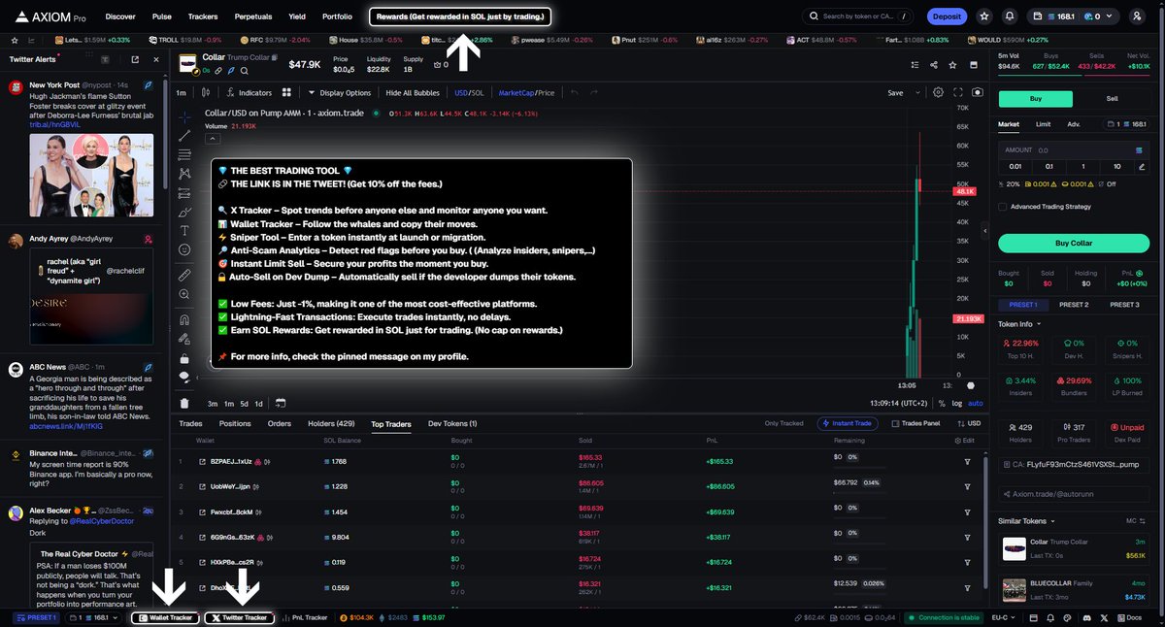Open notifications bell in the top bar
The height and width of the screenshot is (627, 1165).
coord(1010,16)
